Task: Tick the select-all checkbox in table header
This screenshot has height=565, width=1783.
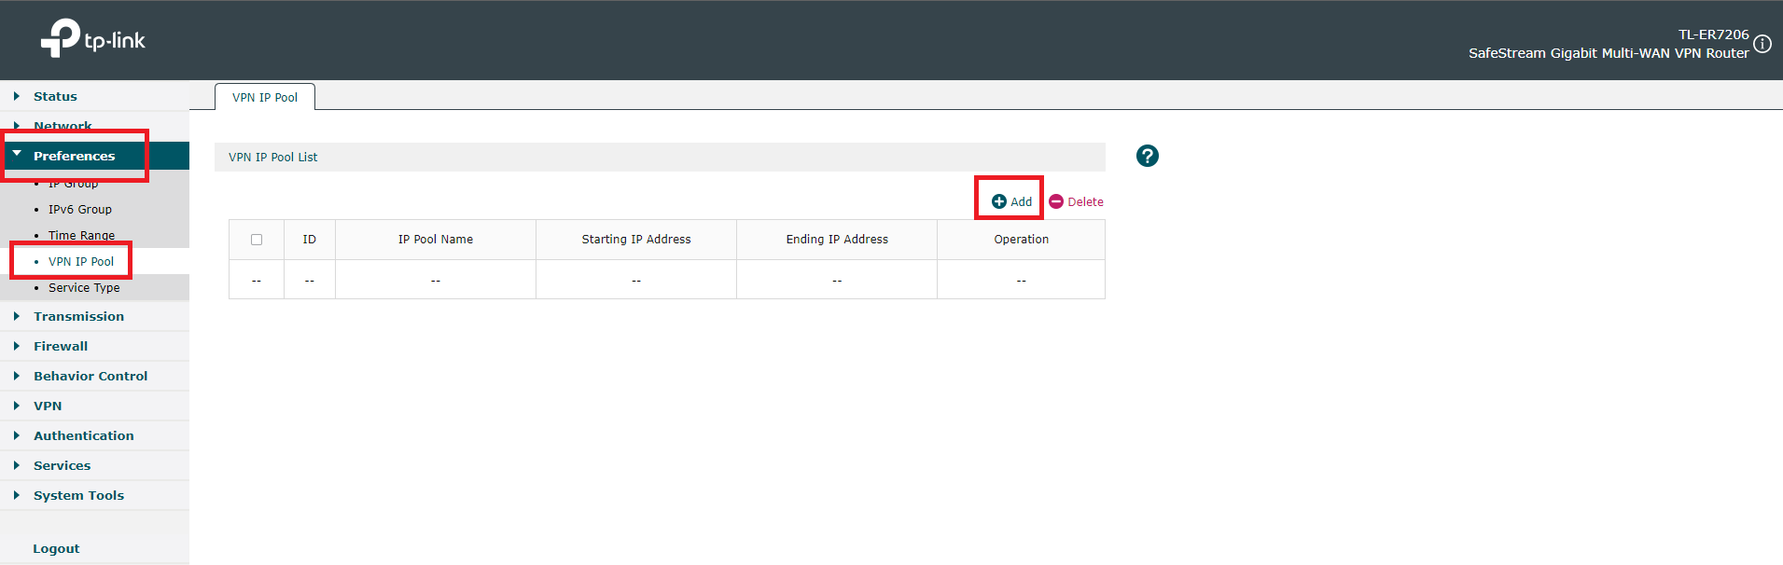Action: pos(257,240)
